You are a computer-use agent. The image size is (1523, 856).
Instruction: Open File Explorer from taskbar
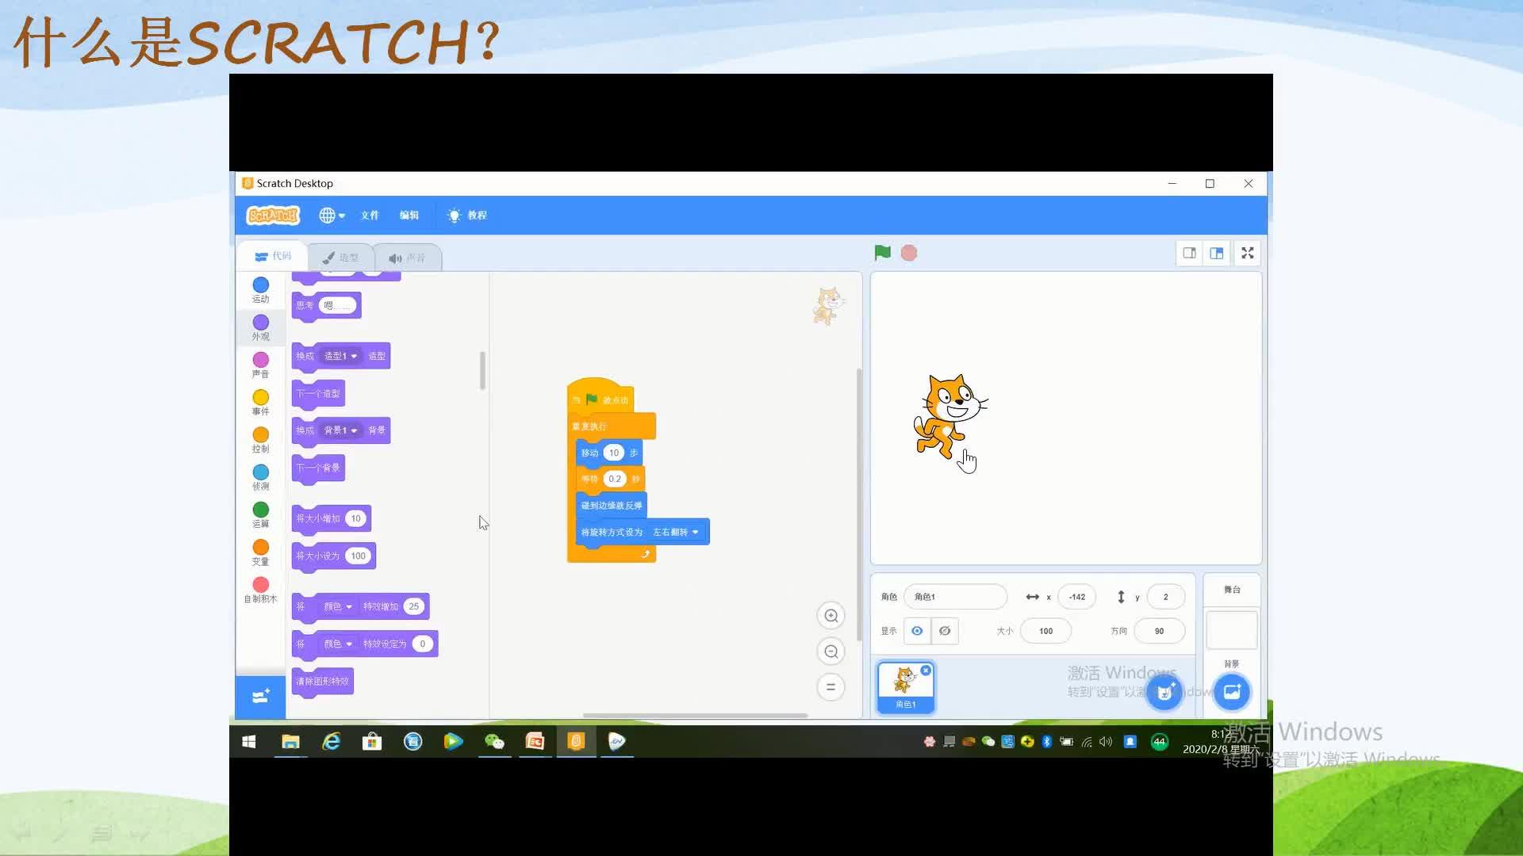coord(290,741)
